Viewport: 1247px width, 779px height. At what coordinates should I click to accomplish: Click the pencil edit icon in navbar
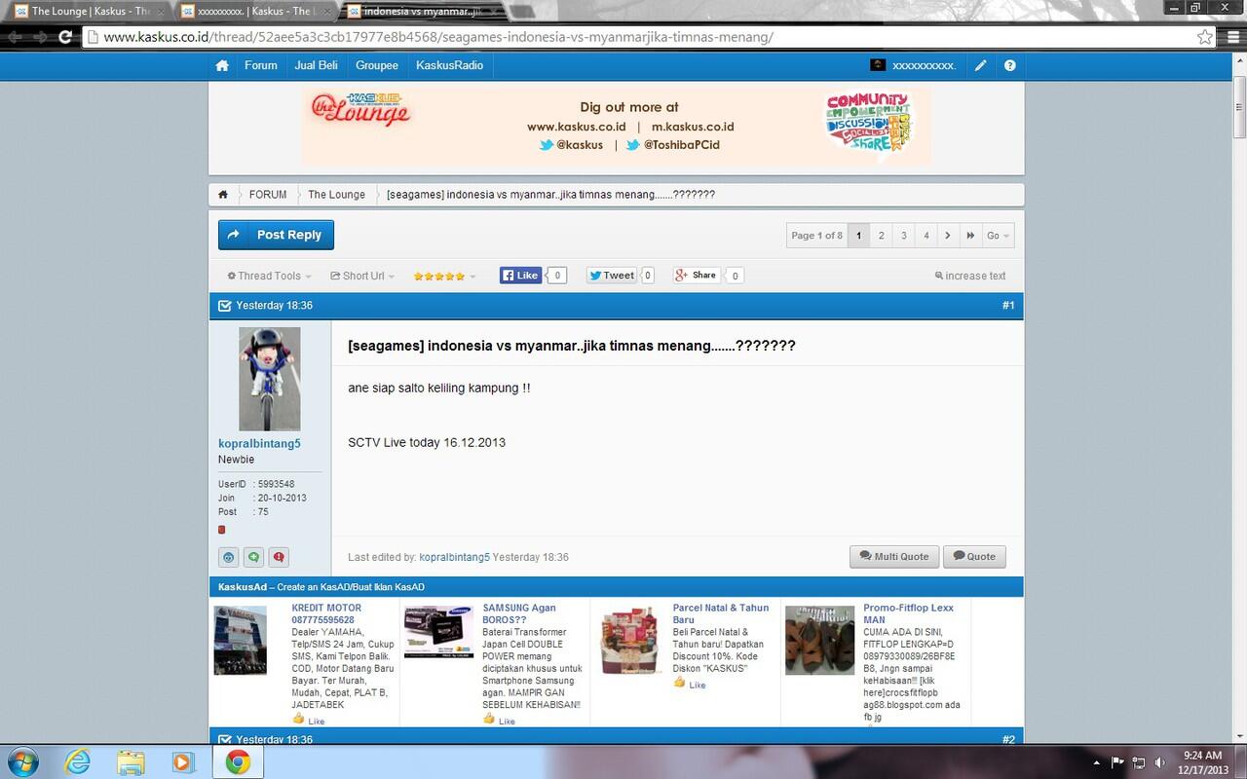point(981,65)
